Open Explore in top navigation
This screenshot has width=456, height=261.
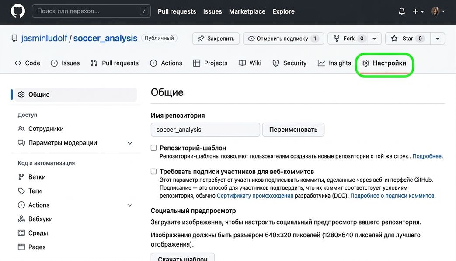pyautogui.click(x=283, y=11)
